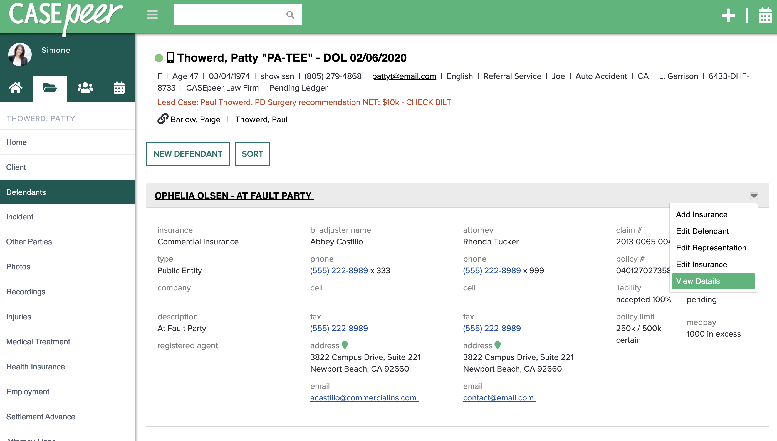
Task: Select the Home icon in the left sidebar
Action: click(x=16, y=88)
